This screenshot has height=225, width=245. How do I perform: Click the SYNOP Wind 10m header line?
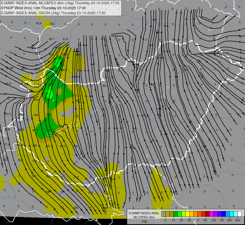(x=44, y=8)
